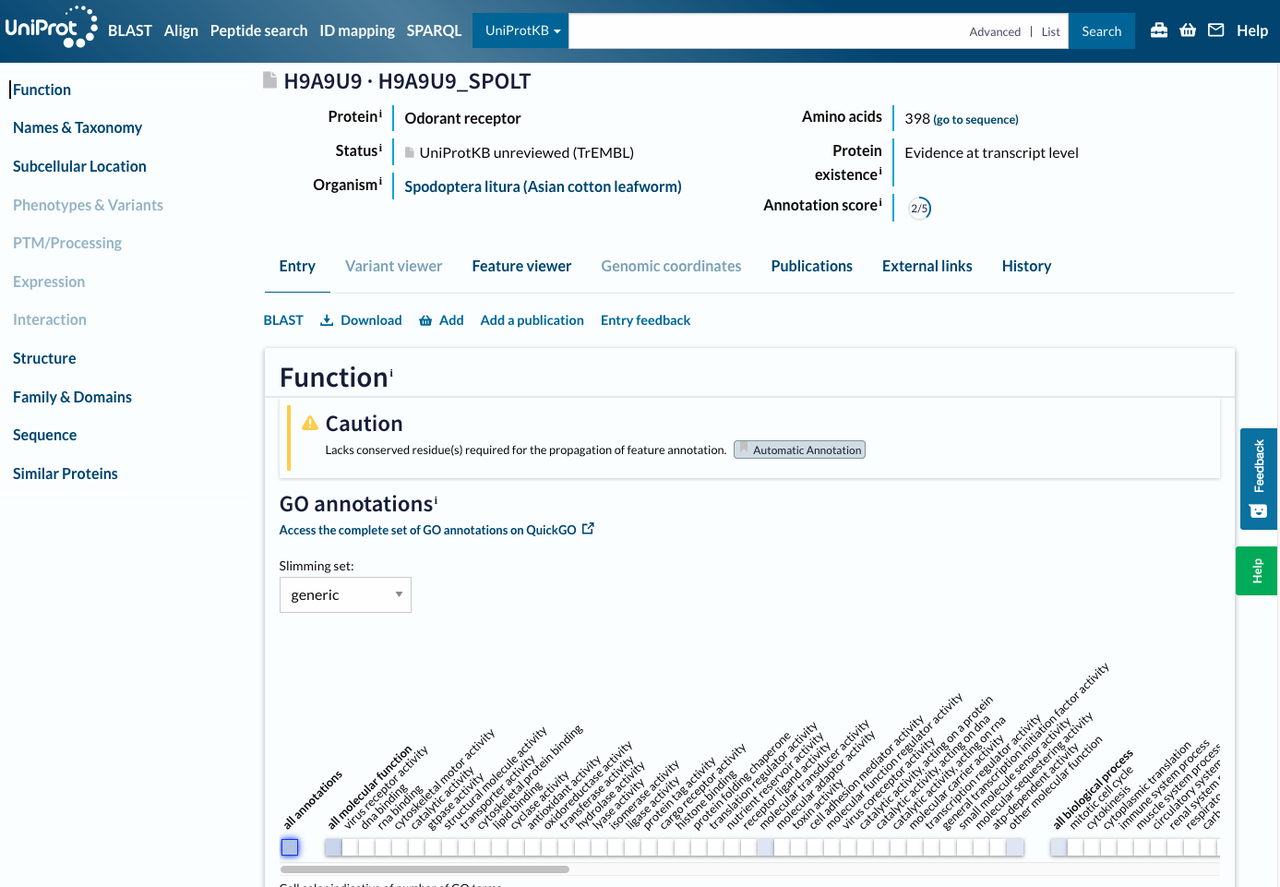The height and width of the screenshot is (887, 1280).
Task: Click the go to sequence link
Action: (975, 120)
